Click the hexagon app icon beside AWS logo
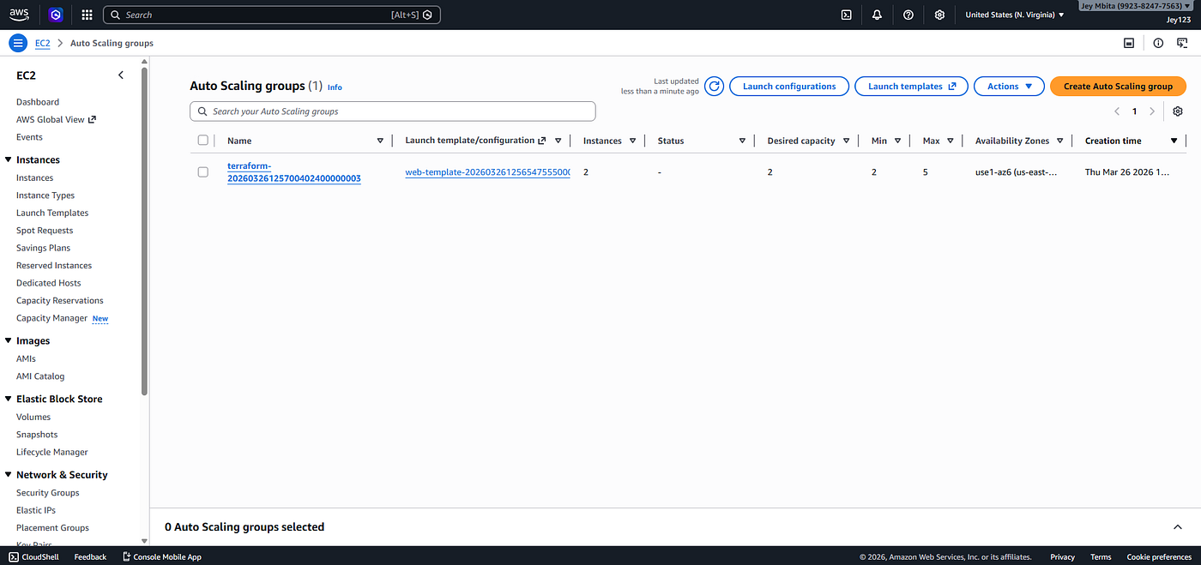 click(56, 15)
